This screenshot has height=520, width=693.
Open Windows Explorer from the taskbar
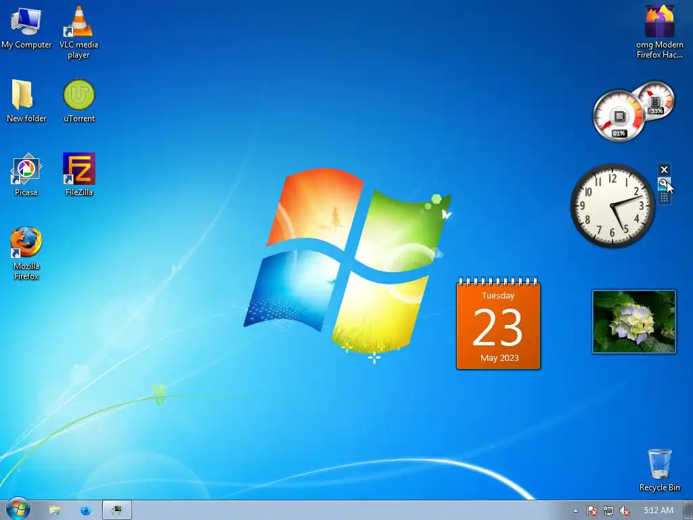click(x=54, y=511)
